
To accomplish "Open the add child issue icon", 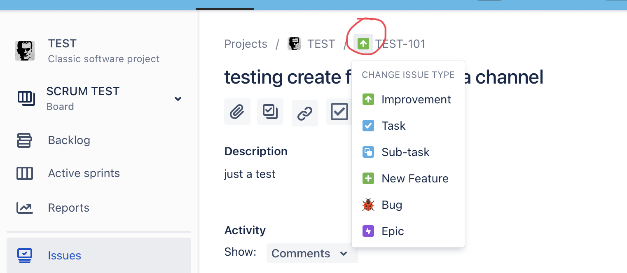I will point(270,111).
